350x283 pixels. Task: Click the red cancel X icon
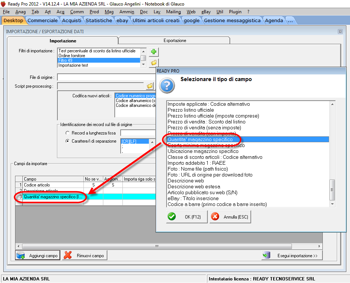point(215,217)
